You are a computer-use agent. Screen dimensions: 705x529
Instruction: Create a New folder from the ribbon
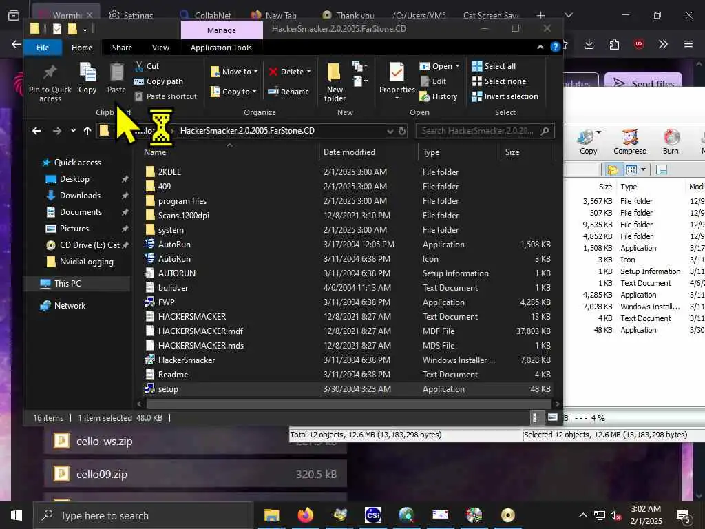coord(335,82)
